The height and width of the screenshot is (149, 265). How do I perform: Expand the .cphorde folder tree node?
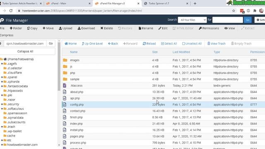coord(2,82)
